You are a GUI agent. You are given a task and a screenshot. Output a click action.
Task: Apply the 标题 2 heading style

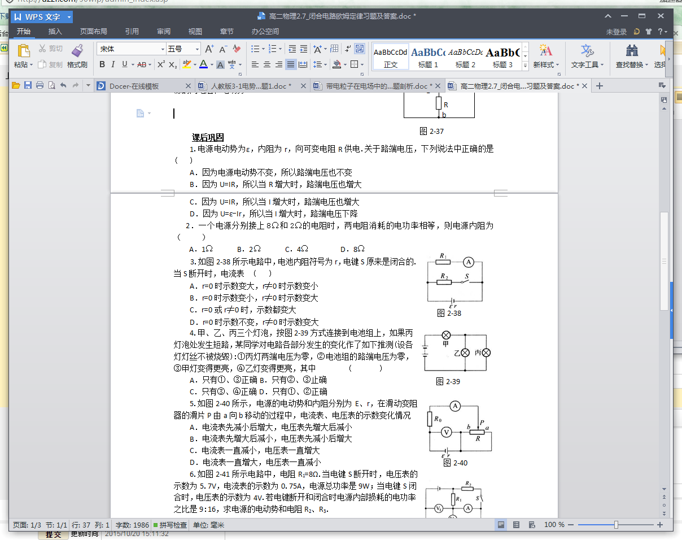pos(465,56)
